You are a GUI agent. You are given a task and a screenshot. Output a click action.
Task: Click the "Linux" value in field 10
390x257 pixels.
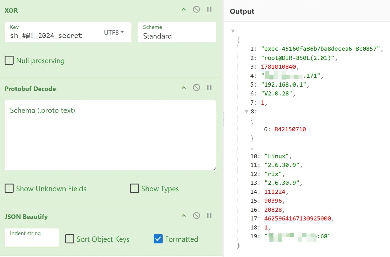tap(277, 156)
